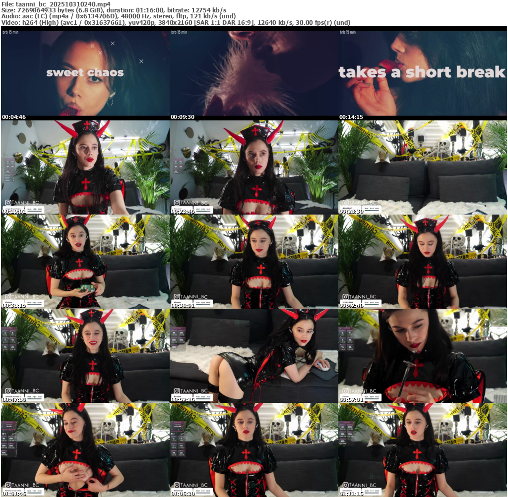Click the 'Video: h264 (High)' header line
The width and height of the screenshot is (508, 497).
pos(176,23)
